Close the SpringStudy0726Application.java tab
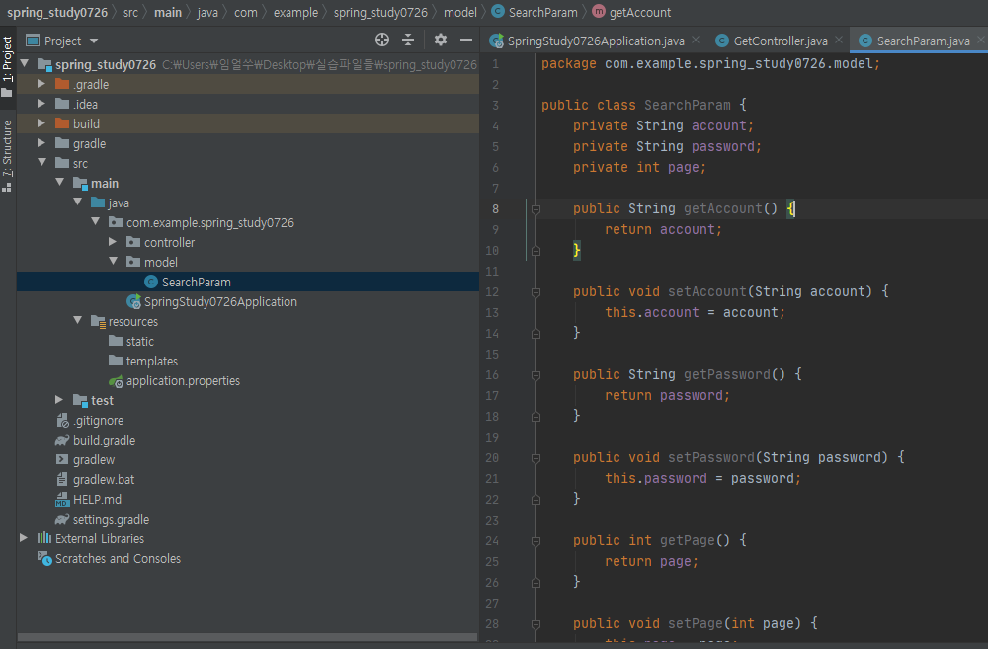The width and height of the screenshot is (988, 649). click(696, 41)
